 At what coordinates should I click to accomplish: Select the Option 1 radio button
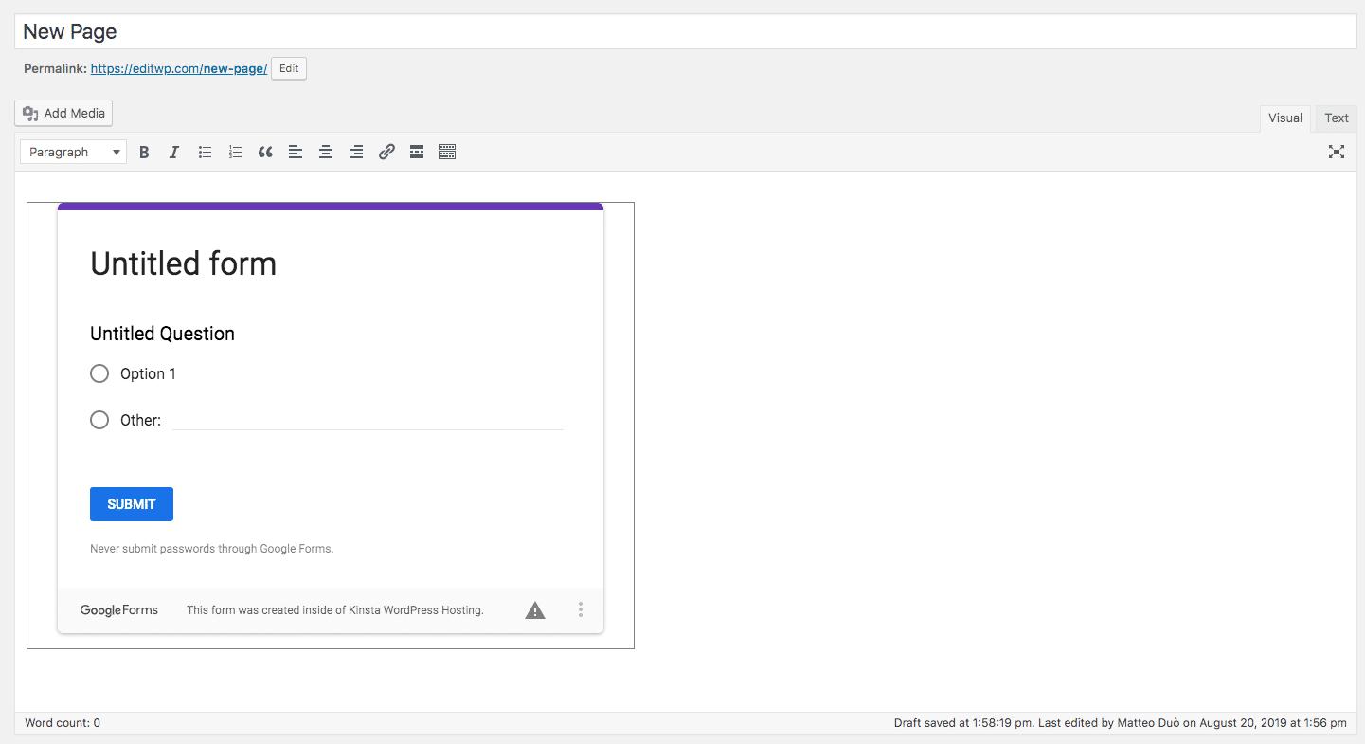click(99, 373)
